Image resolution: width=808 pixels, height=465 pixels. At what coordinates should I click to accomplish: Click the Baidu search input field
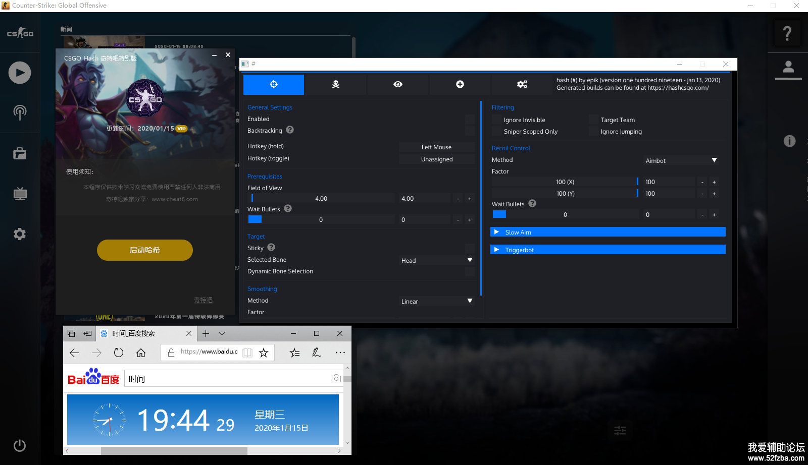click(x=227, y=379)
